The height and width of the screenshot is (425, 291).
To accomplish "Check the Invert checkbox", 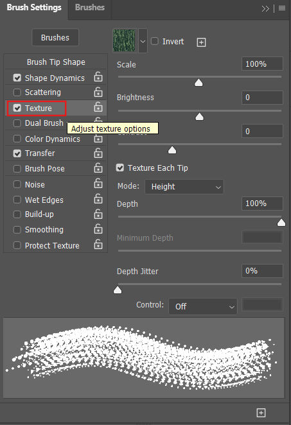I will [x=155, y=41].
